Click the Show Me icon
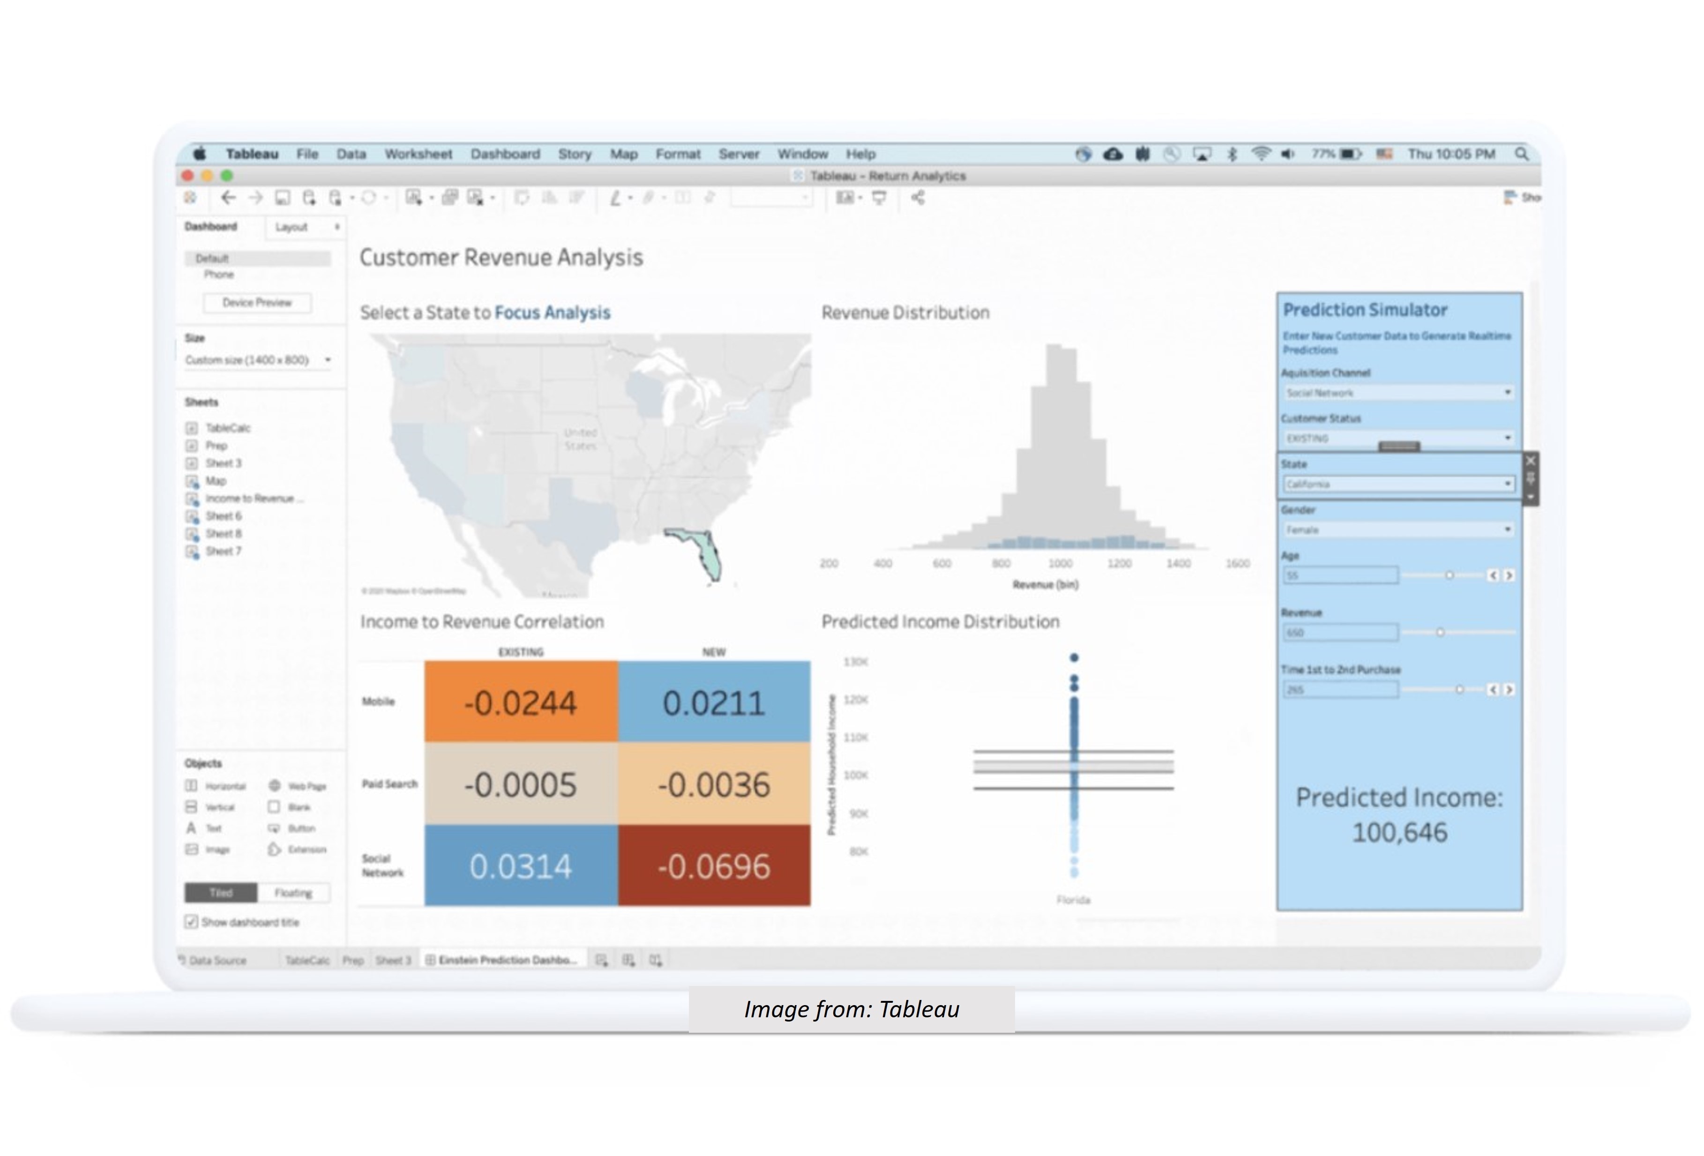 click(1510, 197)
